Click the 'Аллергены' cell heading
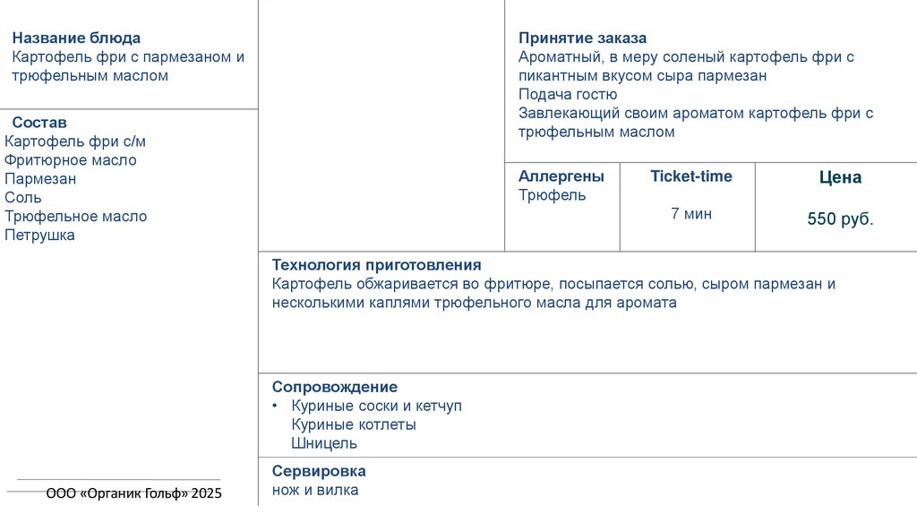Screen dimensions: 917x514 point(561,176)
